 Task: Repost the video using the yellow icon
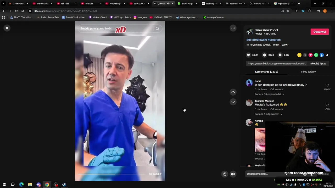click(299, 55)
